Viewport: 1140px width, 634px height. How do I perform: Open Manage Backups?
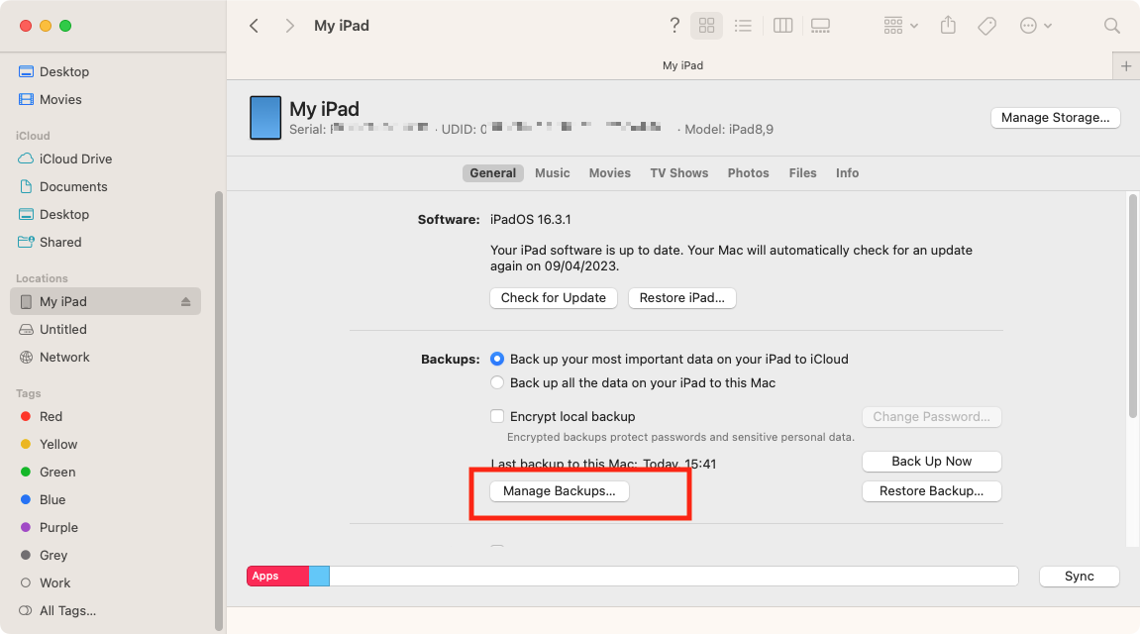[x=559, y=491]
